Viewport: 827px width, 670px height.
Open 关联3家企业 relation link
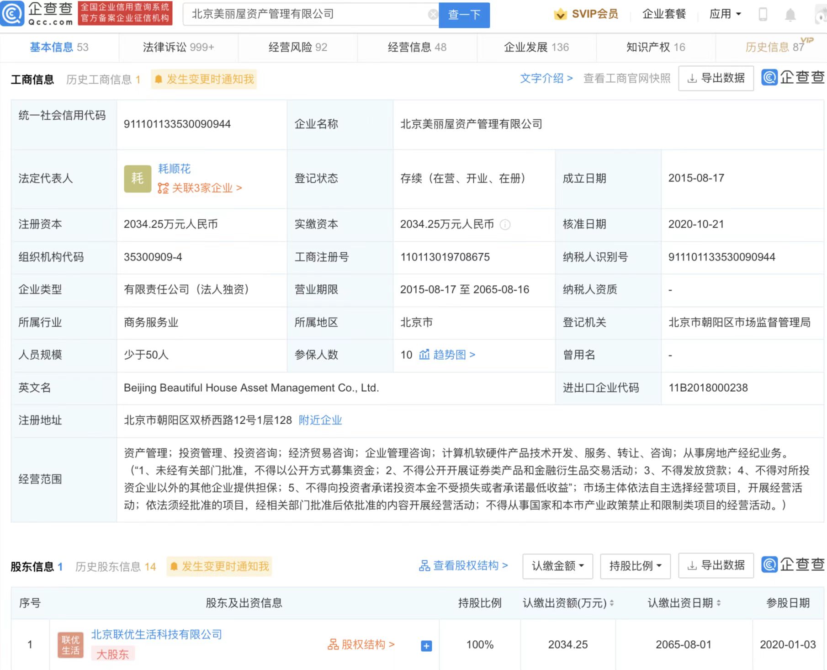pos(200,188)
